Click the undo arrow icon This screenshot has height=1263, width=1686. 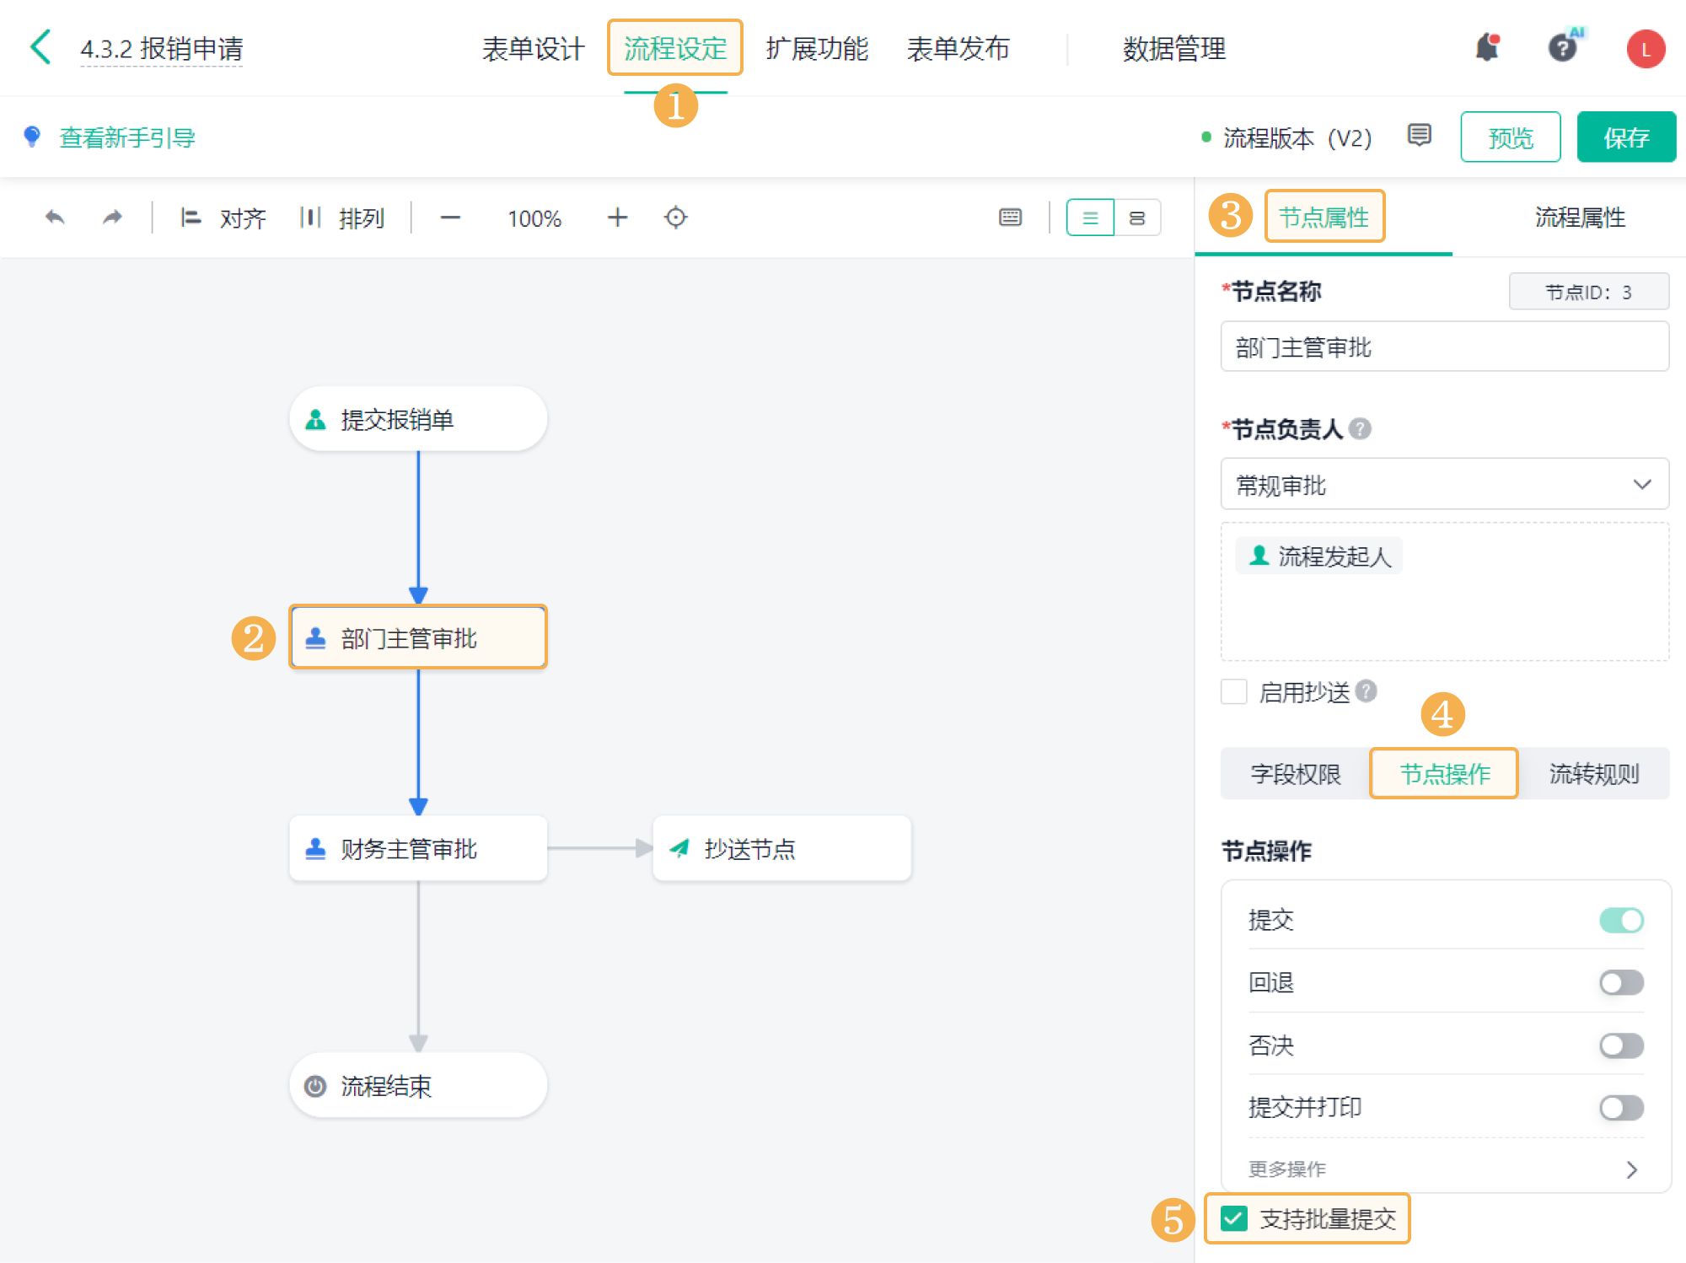(x=55, y=218)
